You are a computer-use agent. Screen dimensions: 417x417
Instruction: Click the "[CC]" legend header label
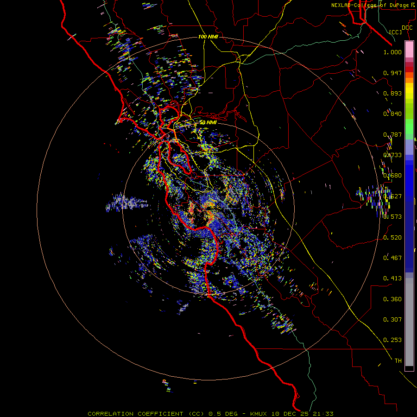coord(396,32)
